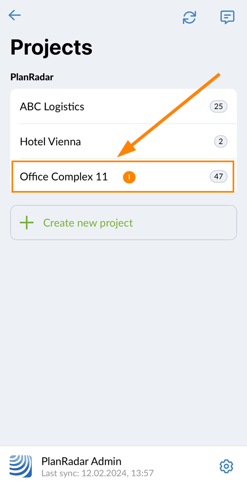This screenshot has height=487, width=247.
Task: Tap the orange notification badge
Action: pyautogui.click(x=129, y=177)
